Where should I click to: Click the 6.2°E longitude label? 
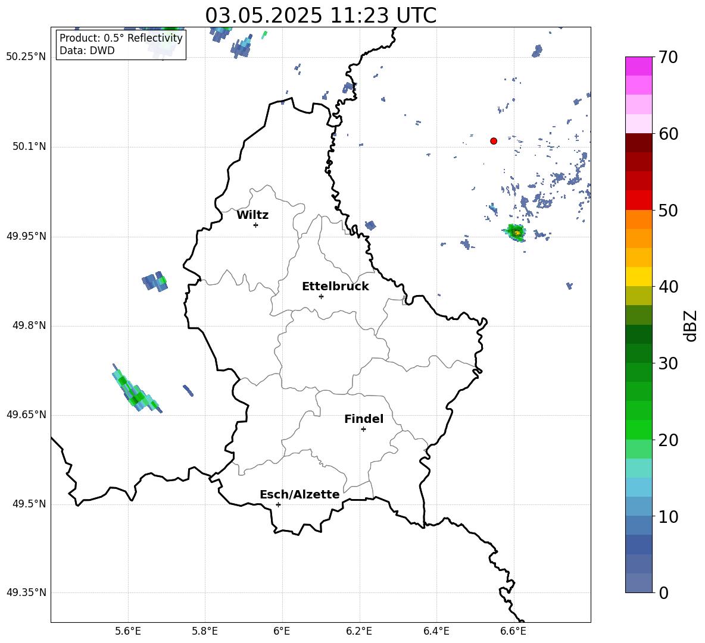coord(359,631)
